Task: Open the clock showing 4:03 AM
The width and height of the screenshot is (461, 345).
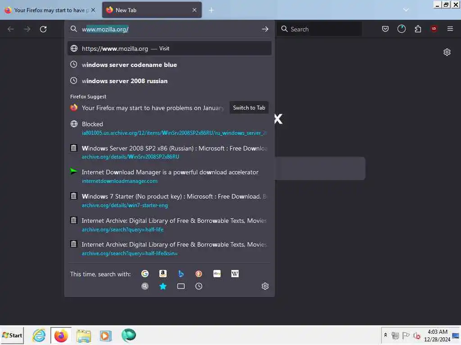Action: coord(437,335)
